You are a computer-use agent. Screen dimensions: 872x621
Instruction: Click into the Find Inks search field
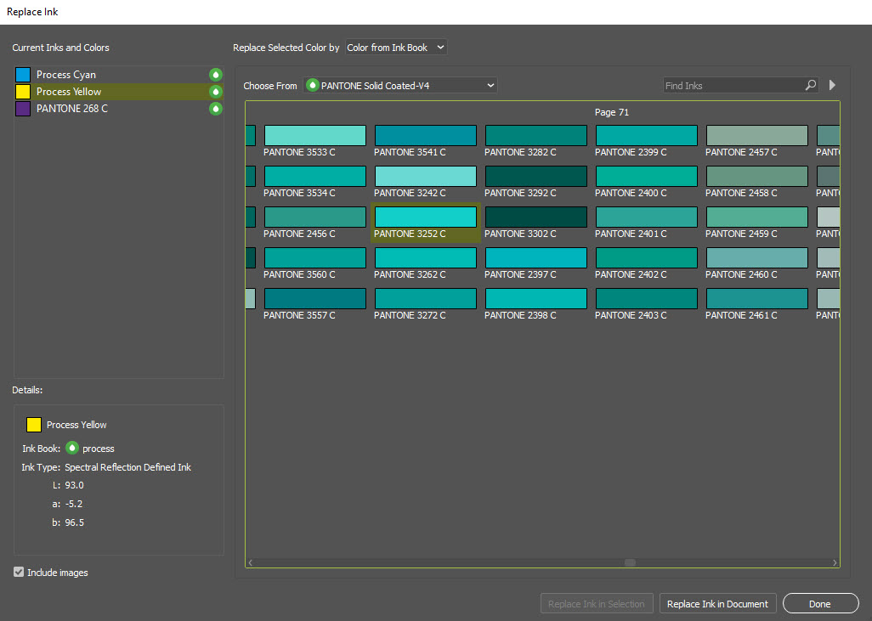point(733,85)
